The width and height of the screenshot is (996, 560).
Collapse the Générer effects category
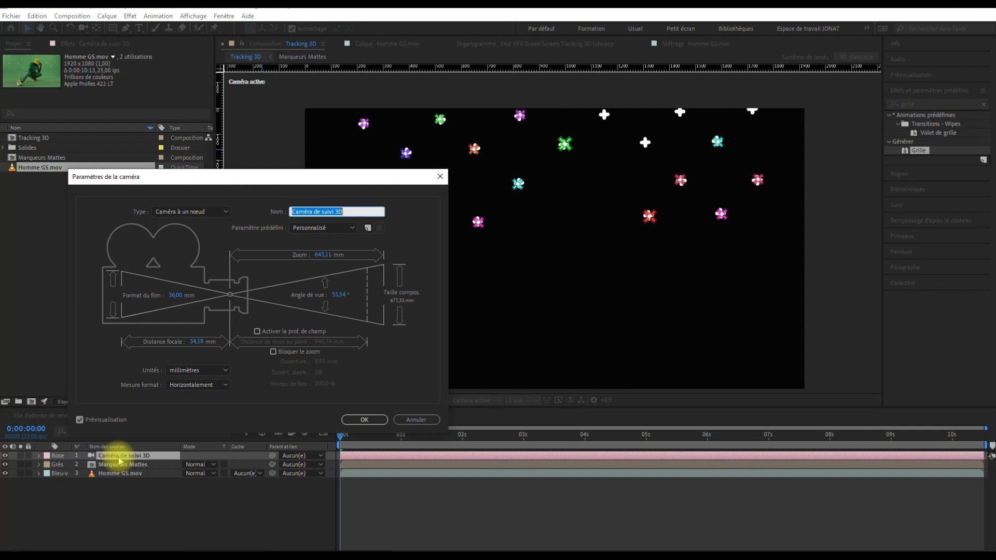(x=889, y=142)
